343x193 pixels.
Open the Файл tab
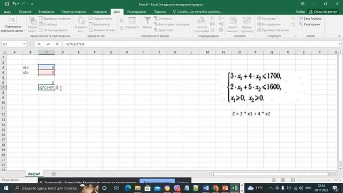click(8, 12)
